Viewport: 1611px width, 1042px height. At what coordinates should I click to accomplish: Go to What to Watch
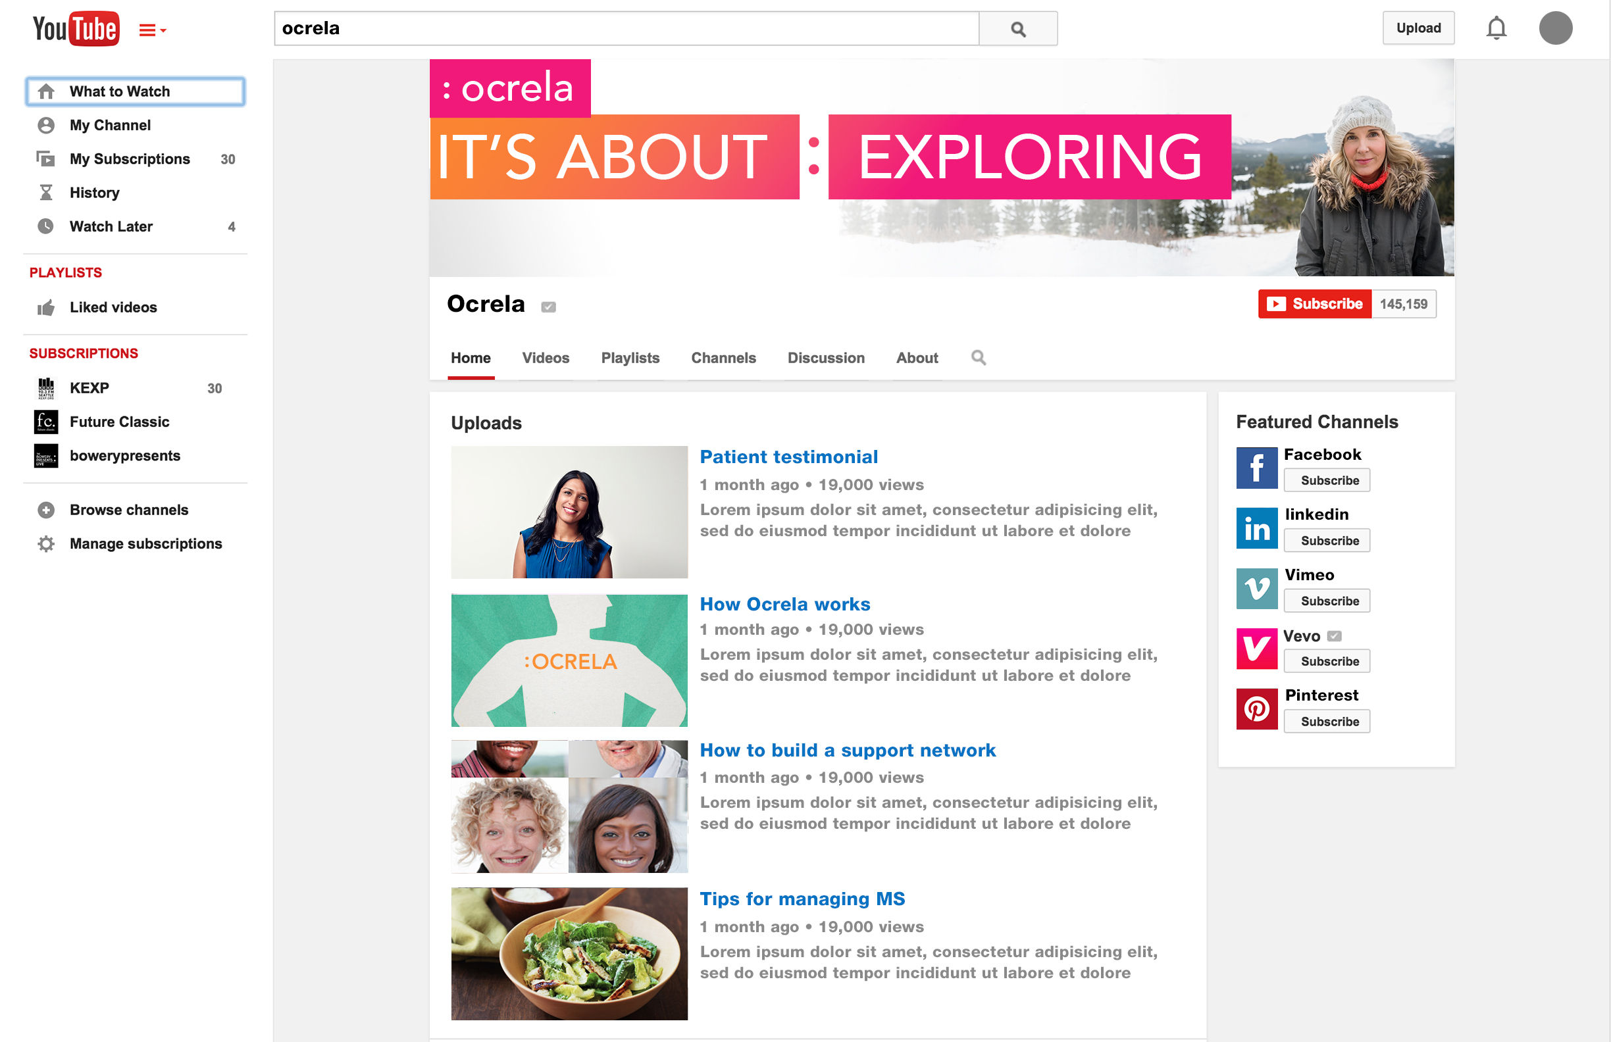coord(136,91)
